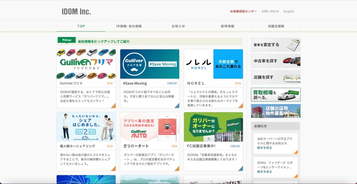
Task: Open the 採用情報 navigation tab
Action: (x=227, y=26)
